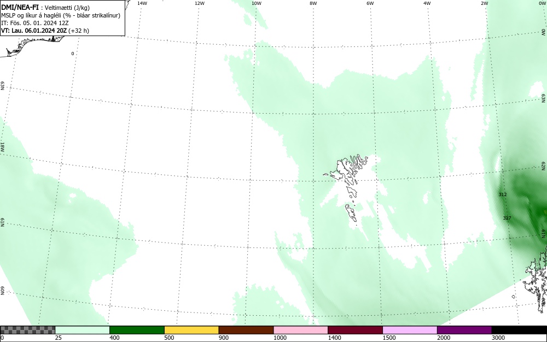Click the Suðuroy island outline south of Faroes
Screen dimensions: 547x342
(351, 213)
